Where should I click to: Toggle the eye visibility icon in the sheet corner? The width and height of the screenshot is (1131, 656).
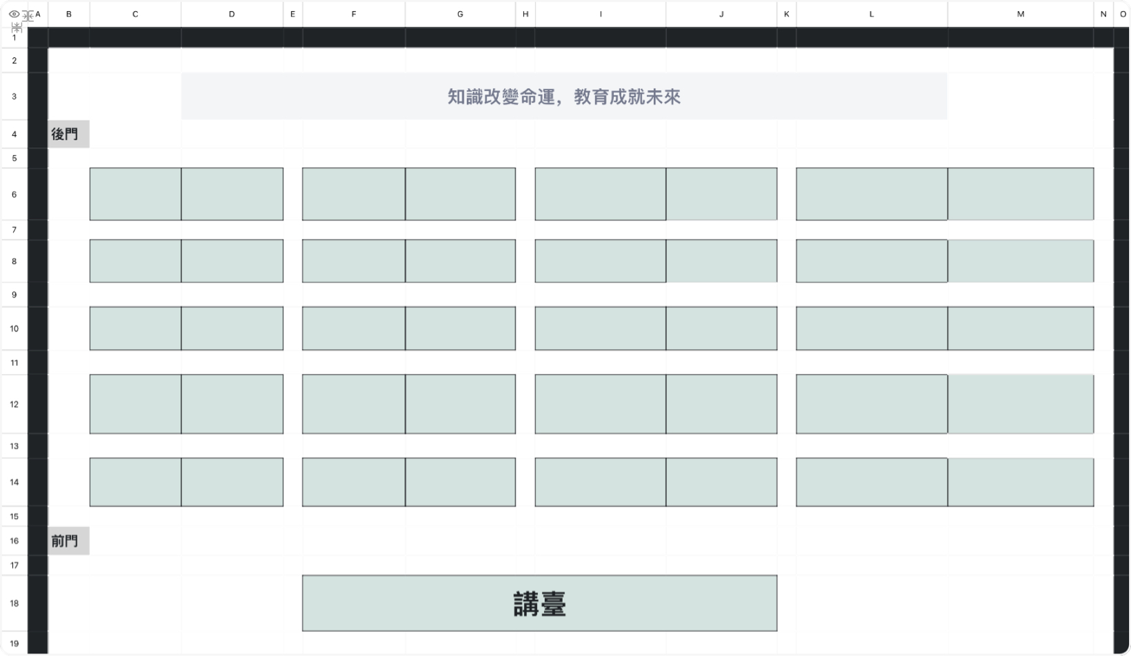pyautogui.click(x=14, y=14)
